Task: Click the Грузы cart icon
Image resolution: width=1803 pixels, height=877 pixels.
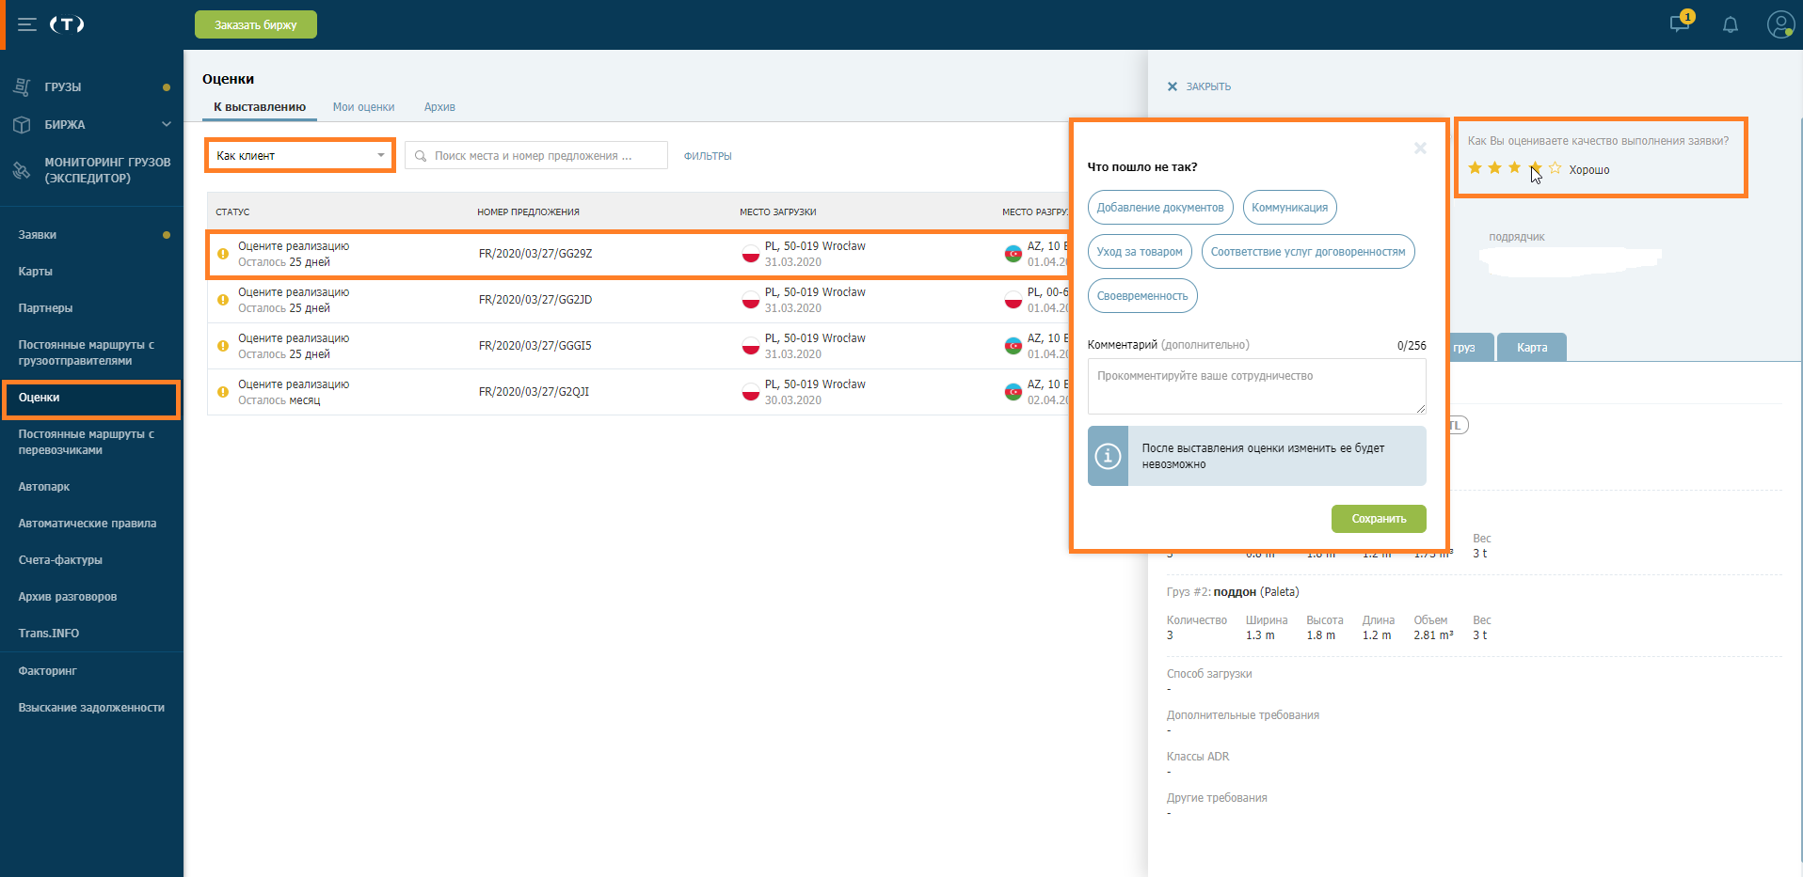Action: 23,86
